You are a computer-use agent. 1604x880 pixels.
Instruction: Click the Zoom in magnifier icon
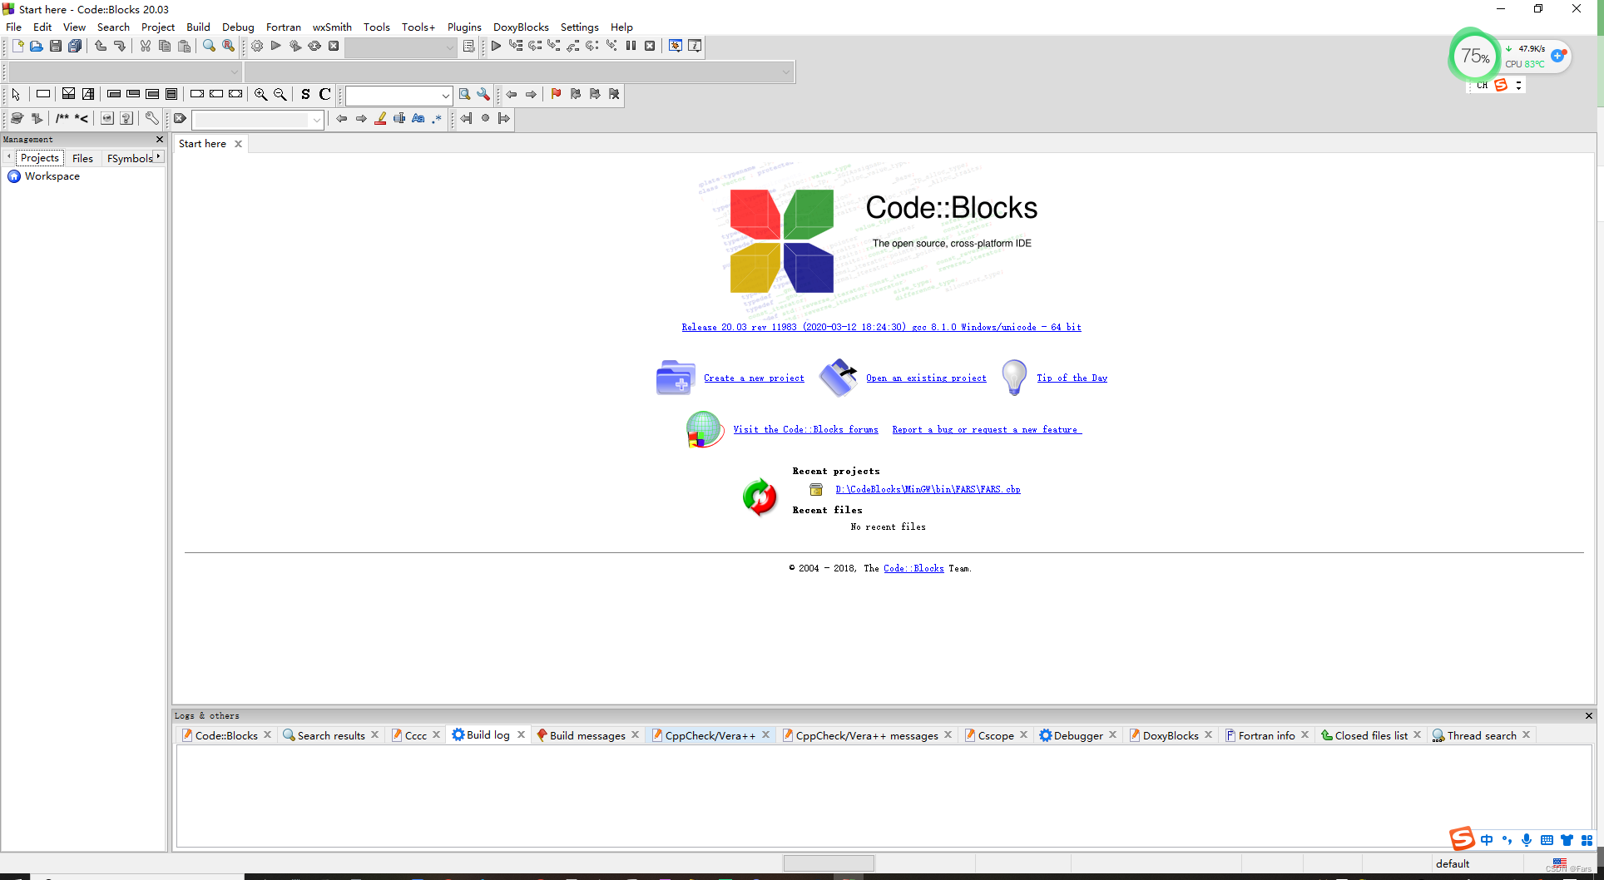point(261,95)
